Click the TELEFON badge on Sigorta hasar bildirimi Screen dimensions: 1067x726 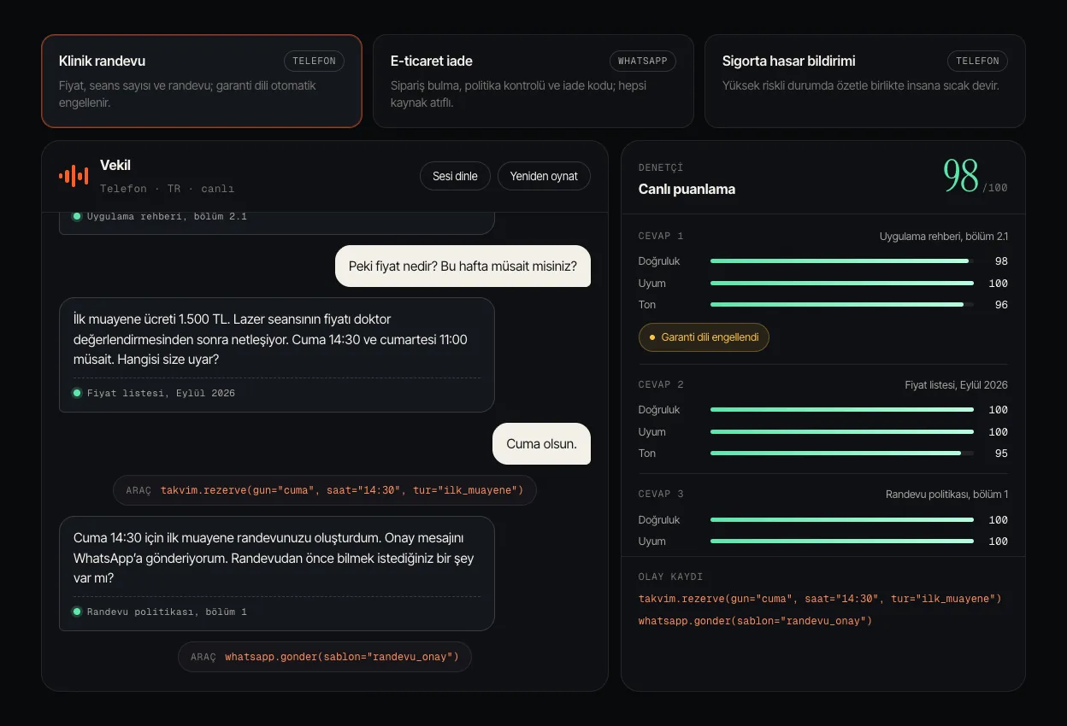click(x=977, y=61)
